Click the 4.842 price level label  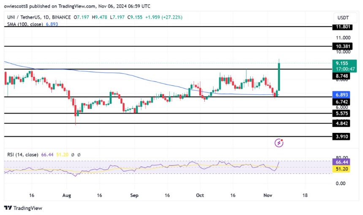click(341, 123)
